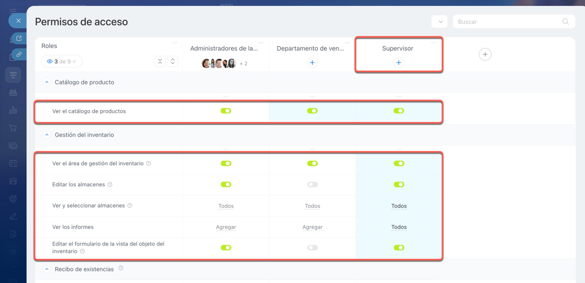Viewport: 585px width, 283px height.
Task: Add a new role column
Action: point(485,54)
